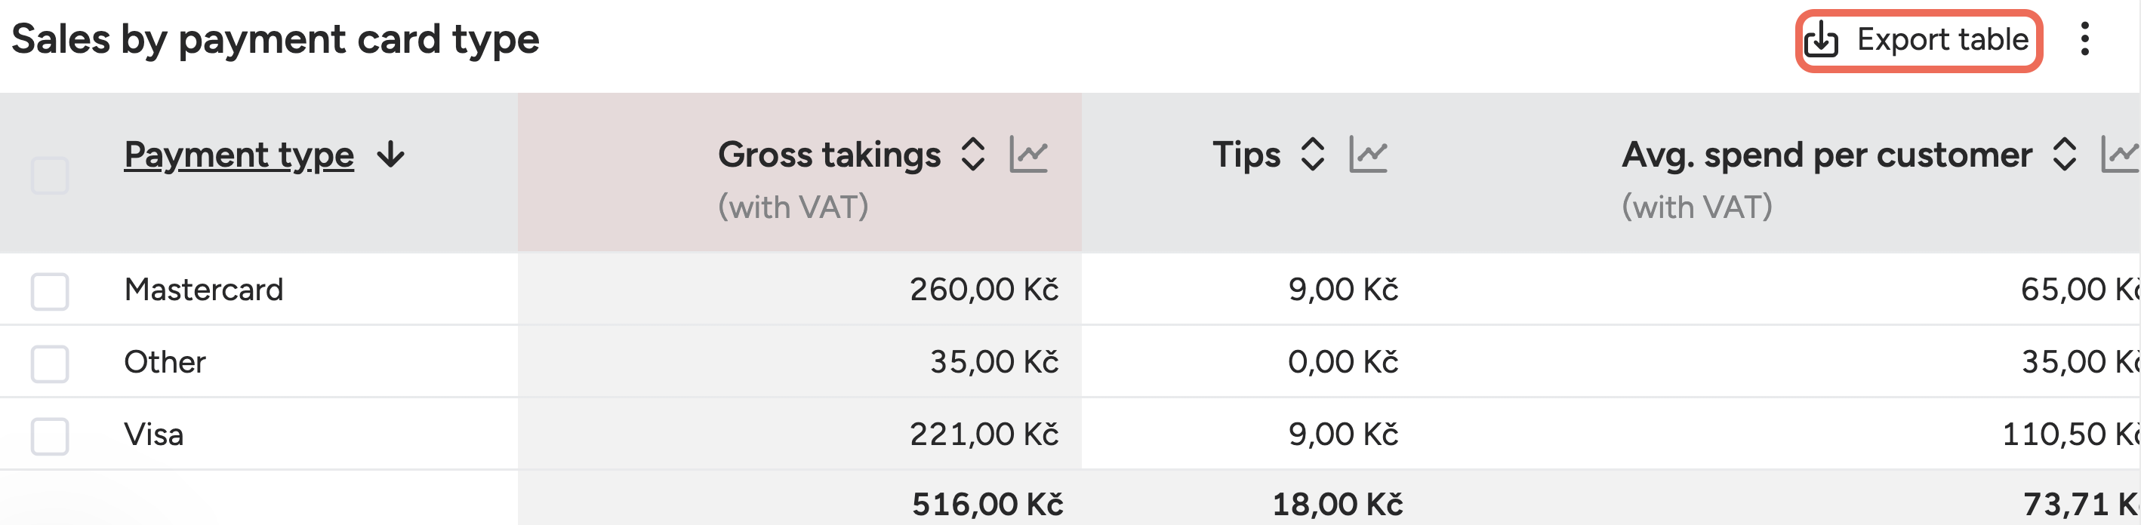Sort by Gross takings using sort arrows
The width and height of the screenshot is (2141, 525).
[x=973, y=155]
